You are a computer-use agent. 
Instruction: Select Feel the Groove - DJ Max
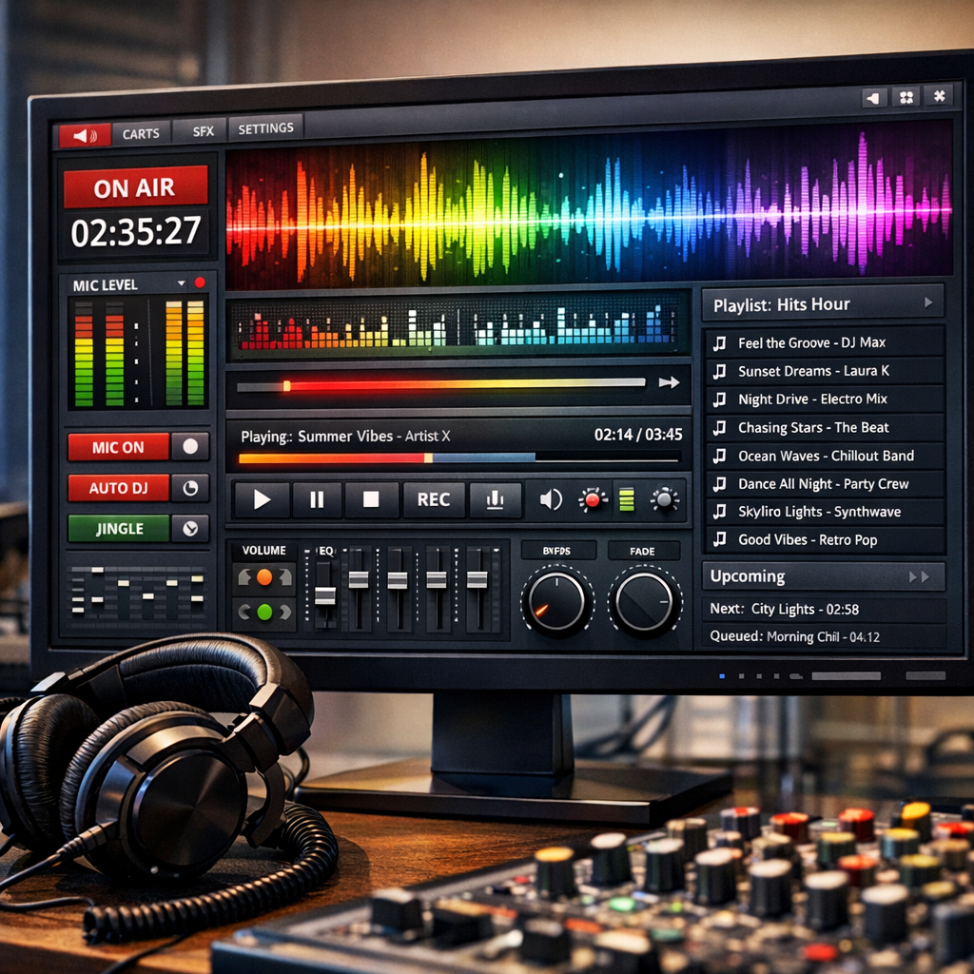click(825, 342)
